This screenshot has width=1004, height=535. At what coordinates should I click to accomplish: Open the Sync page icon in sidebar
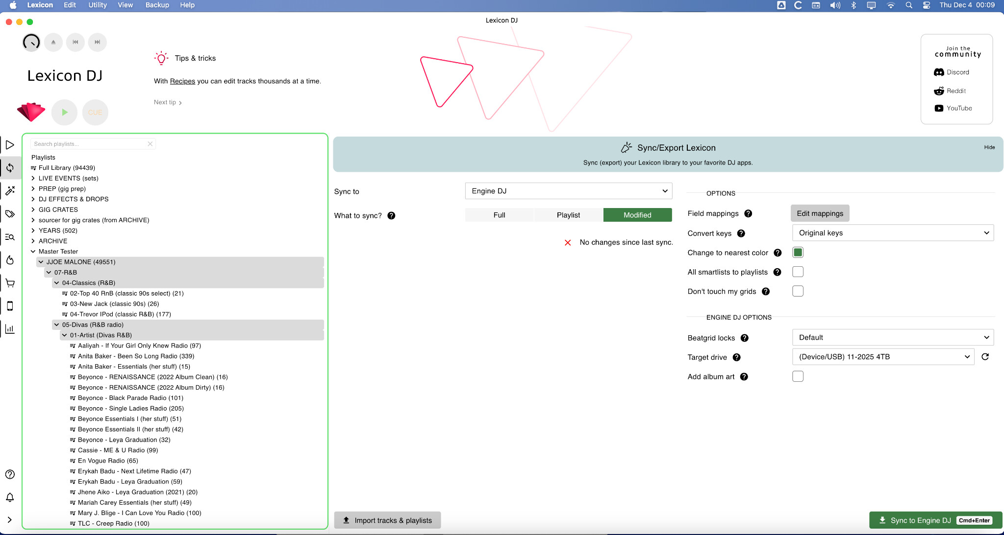pyautogui.click(x=10, y=168)
